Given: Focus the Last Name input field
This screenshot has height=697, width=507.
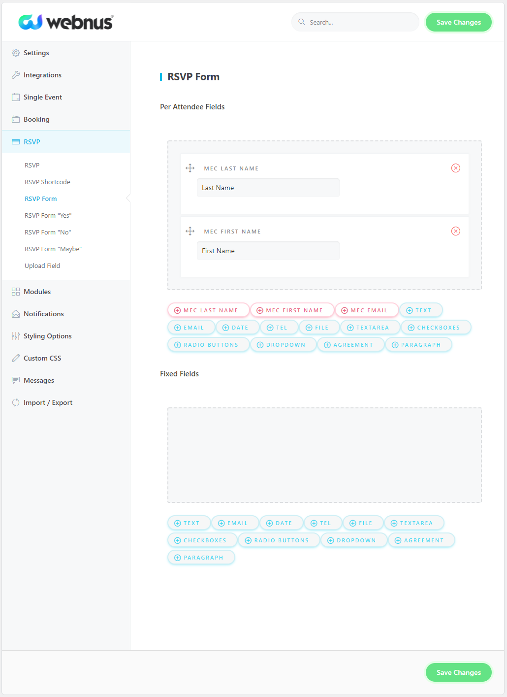Looking at the screenshot, I should click(268, 188).
